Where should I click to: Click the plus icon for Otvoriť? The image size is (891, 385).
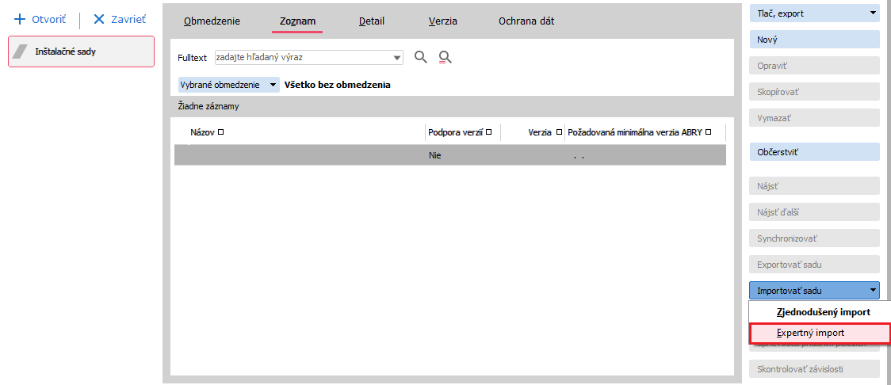tap(20, 19)
